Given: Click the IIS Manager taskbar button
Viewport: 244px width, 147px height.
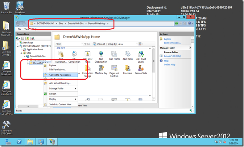Looking at the screenshot, I should [x=52, y=142].
